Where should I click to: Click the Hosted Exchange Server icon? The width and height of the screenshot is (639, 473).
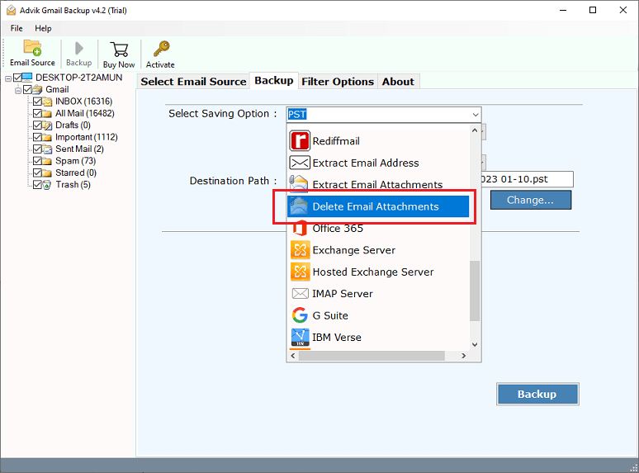tap(300, 272)
